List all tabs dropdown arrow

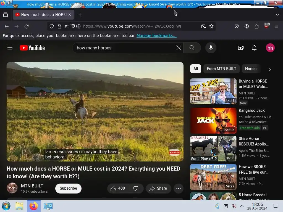[277, 15]
